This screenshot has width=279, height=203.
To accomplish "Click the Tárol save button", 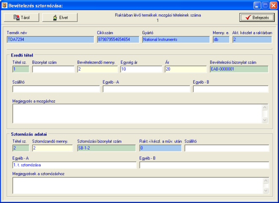I will coord(22,17).
